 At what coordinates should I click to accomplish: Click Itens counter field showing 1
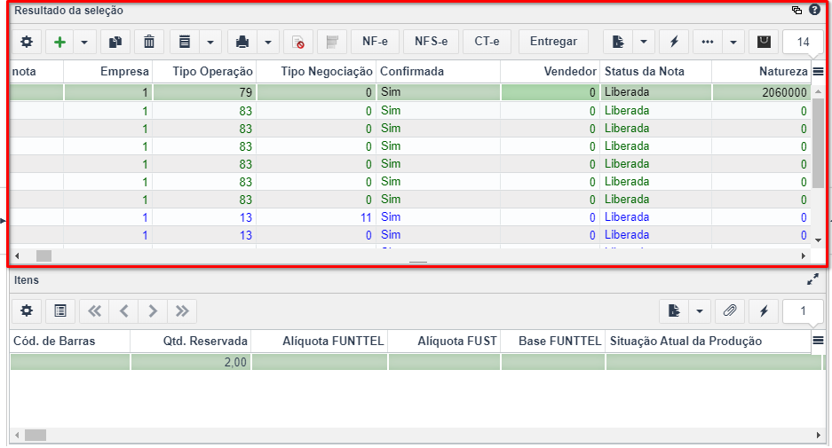803,311
